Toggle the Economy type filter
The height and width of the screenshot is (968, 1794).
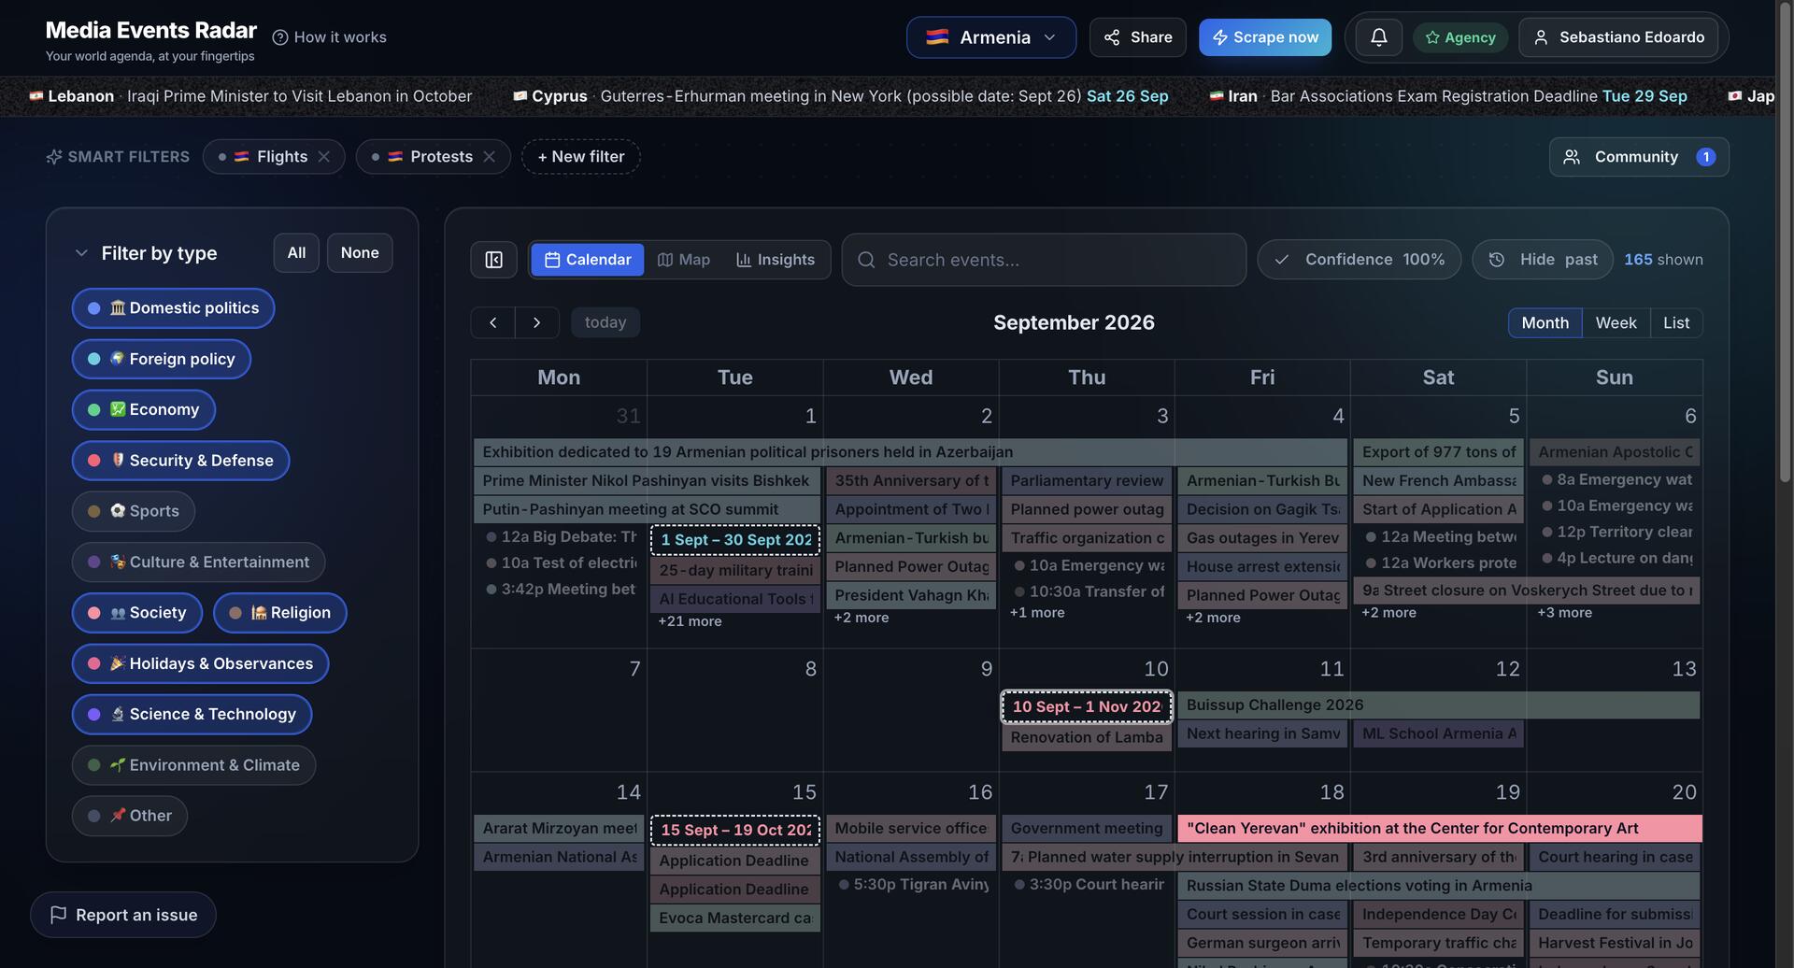pyautogui.click(x=144, y=409)
